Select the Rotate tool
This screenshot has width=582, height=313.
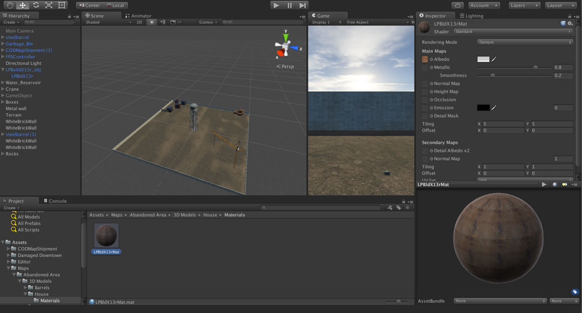pyautogui.click(x=36, y=5)
